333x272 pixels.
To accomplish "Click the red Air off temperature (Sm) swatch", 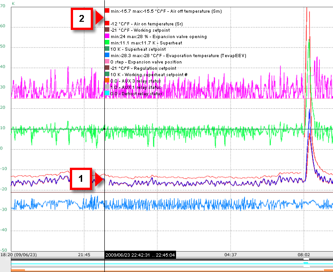I will [107, 10].
